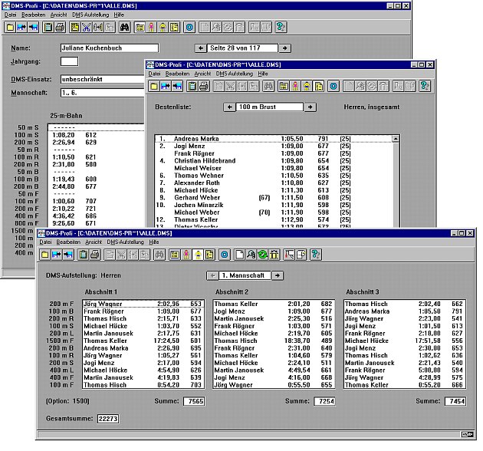
Task: Click the female figure icon in the Bestenliste window toolbar
Action: point(295,86)
